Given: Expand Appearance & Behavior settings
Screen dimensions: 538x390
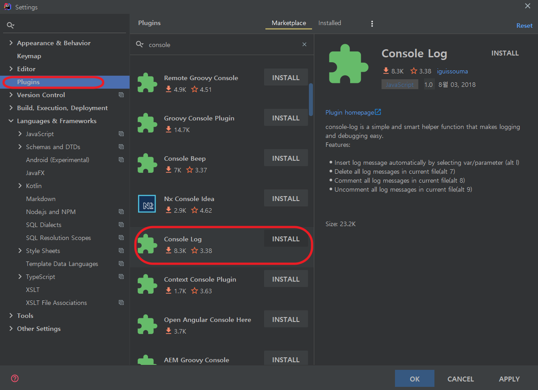Looking at the screenshot, I should (x=11, y=43).
